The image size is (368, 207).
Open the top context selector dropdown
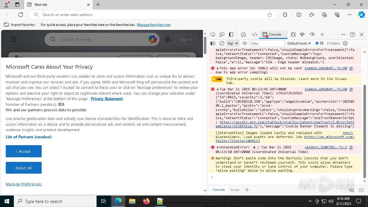233,43
